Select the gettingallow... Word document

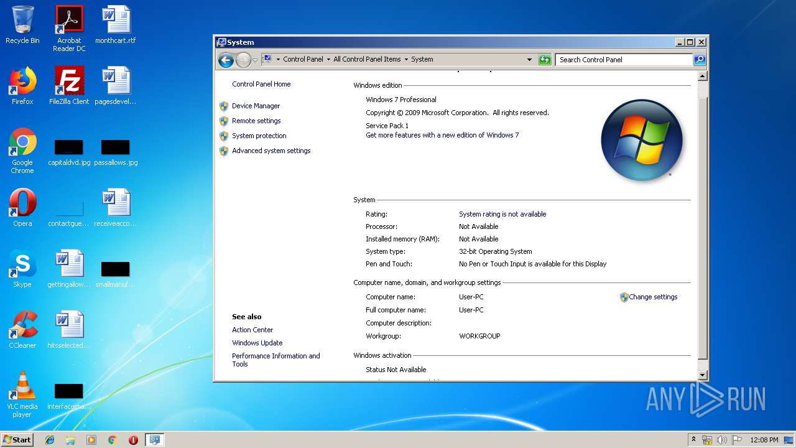pyautogui.click(x=69, y=269)
